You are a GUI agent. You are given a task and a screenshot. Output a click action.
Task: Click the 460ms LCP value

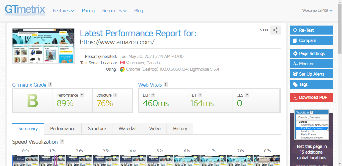156,103
